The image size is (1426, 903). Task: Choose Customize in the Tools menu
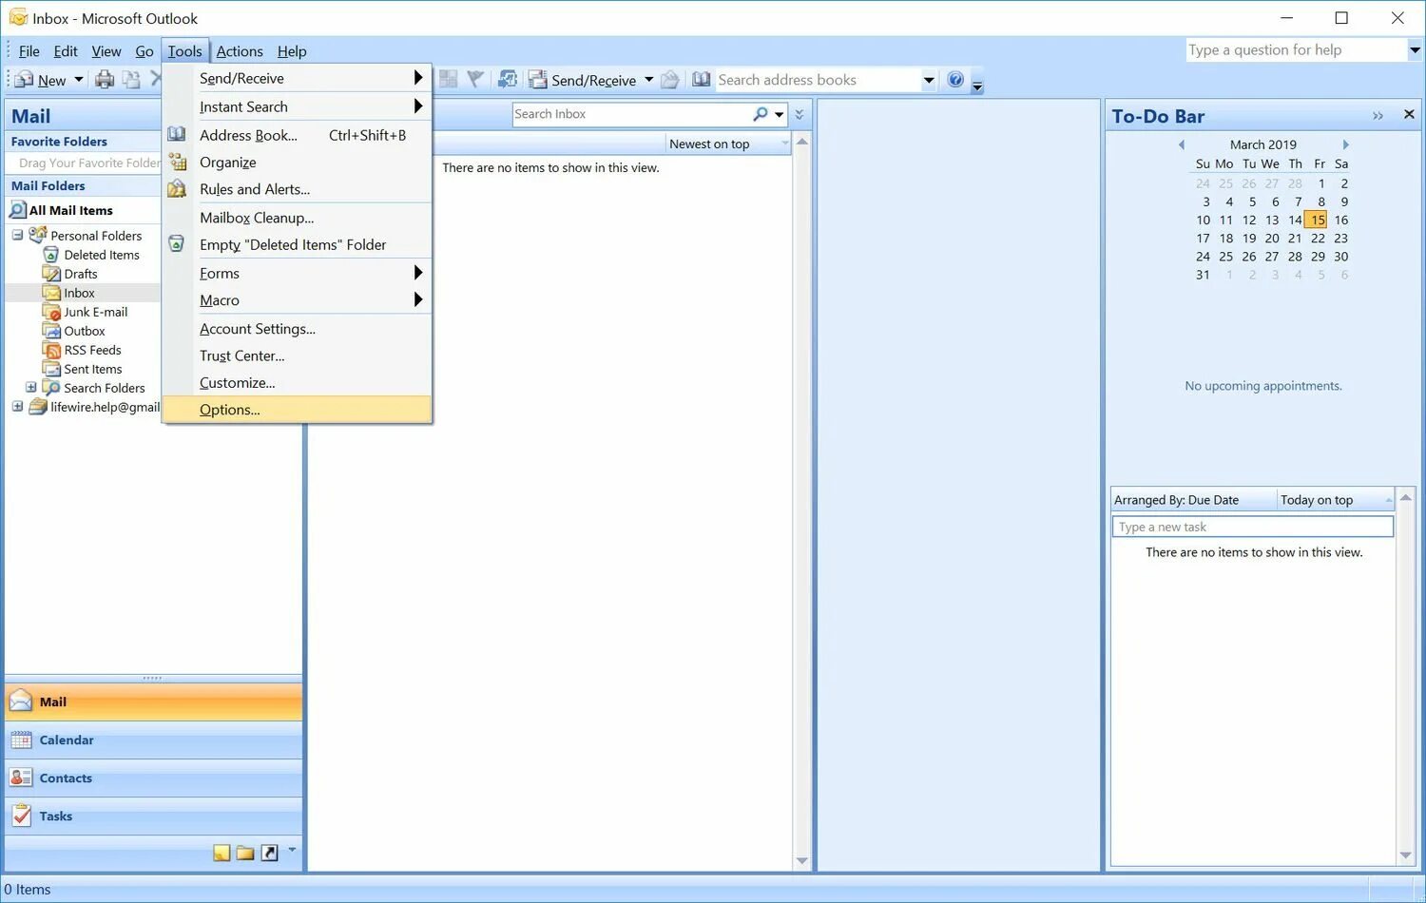click(x=298, y=383)
